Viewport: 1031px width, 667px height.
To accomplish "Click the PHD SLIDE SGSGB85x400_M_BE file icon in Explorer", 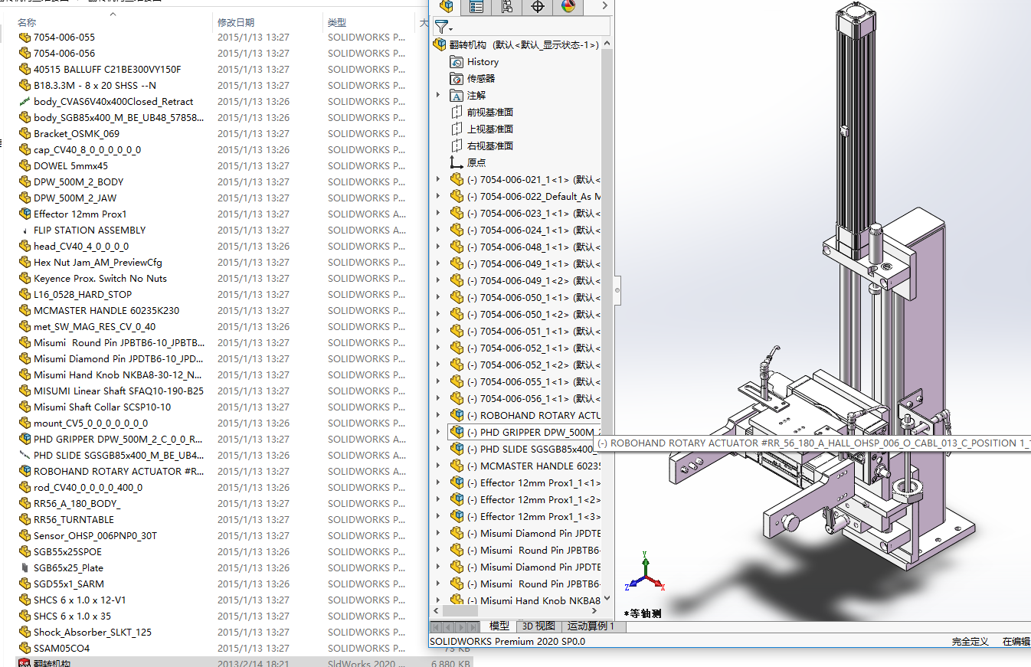I will (x=25, y=456).
